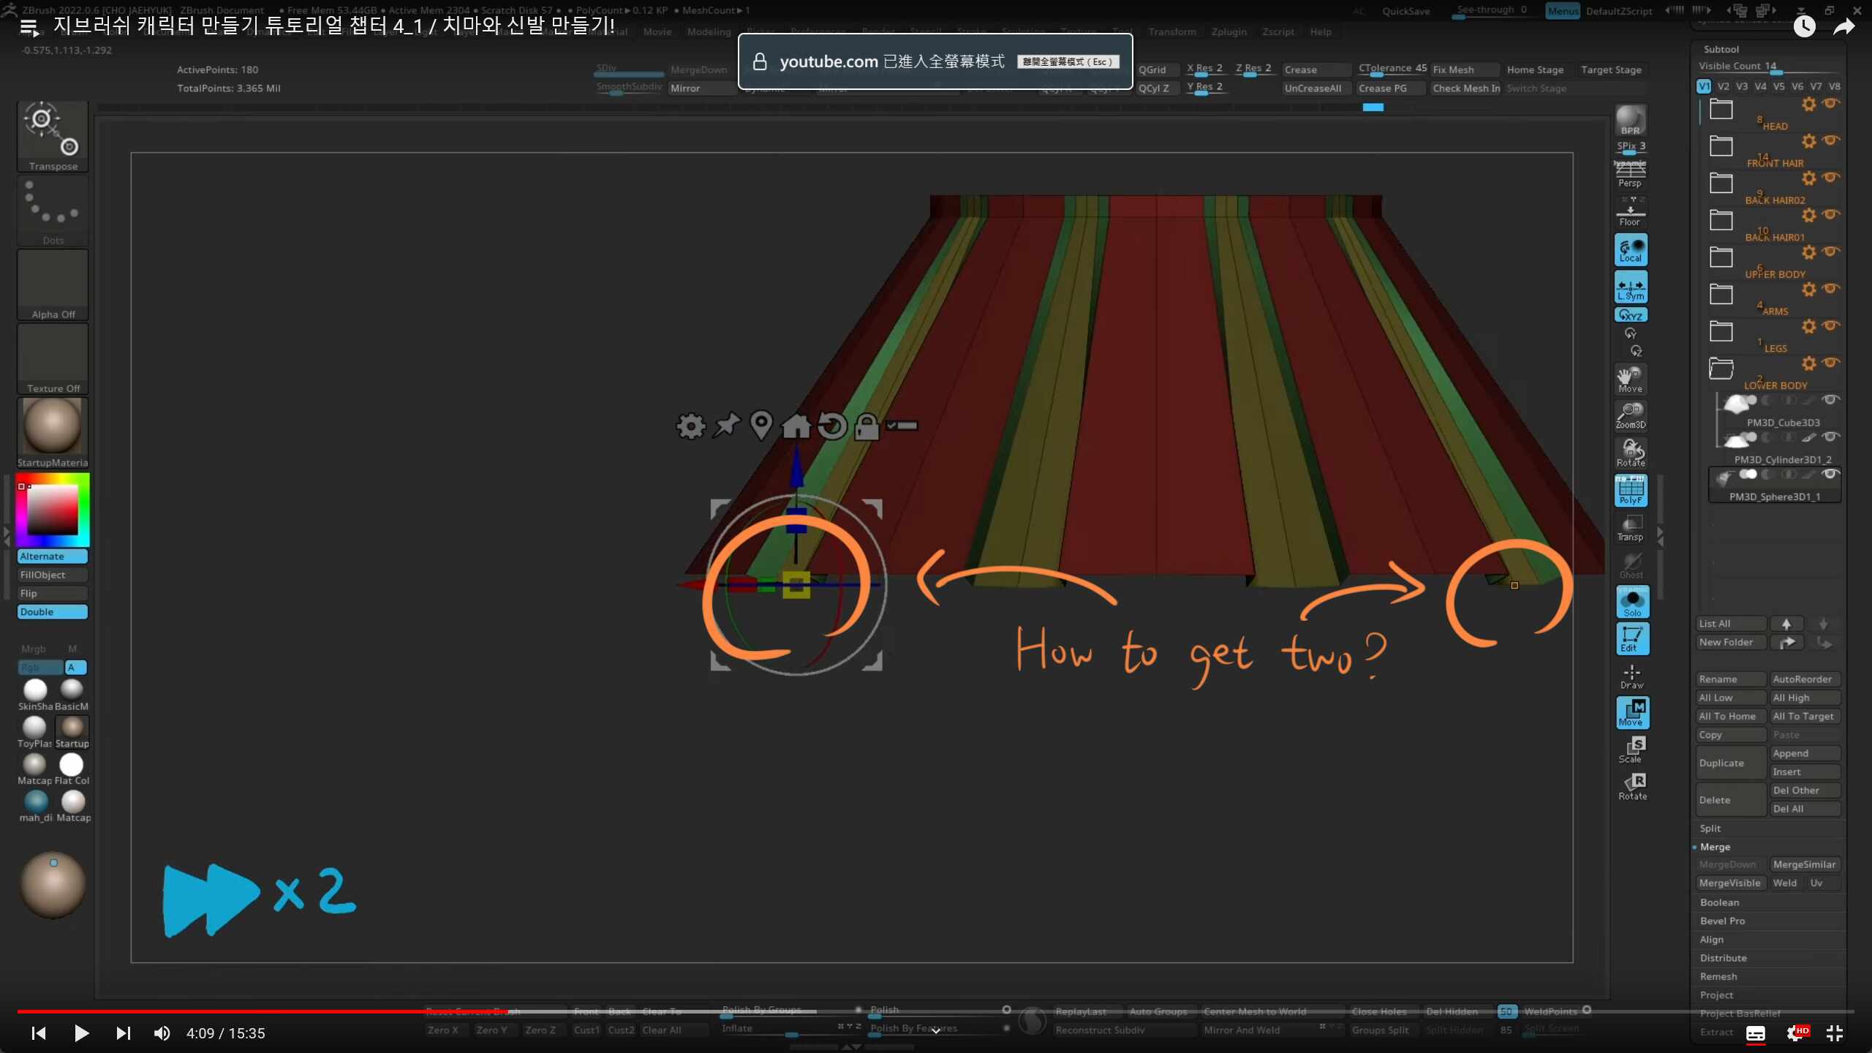Click the gizmo home reset icon
Viewport: 1872px width, 1053px height.
(x=796, y=426)
